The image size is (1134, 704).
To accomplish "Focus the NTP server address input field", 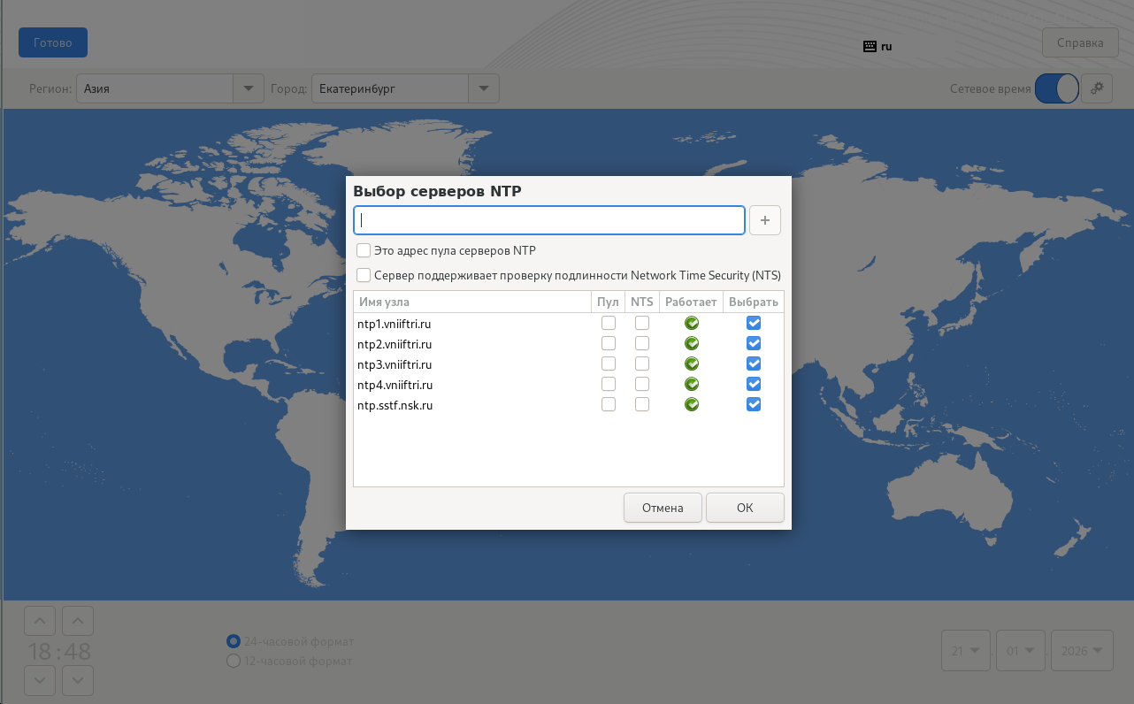I will pos(548,220).
